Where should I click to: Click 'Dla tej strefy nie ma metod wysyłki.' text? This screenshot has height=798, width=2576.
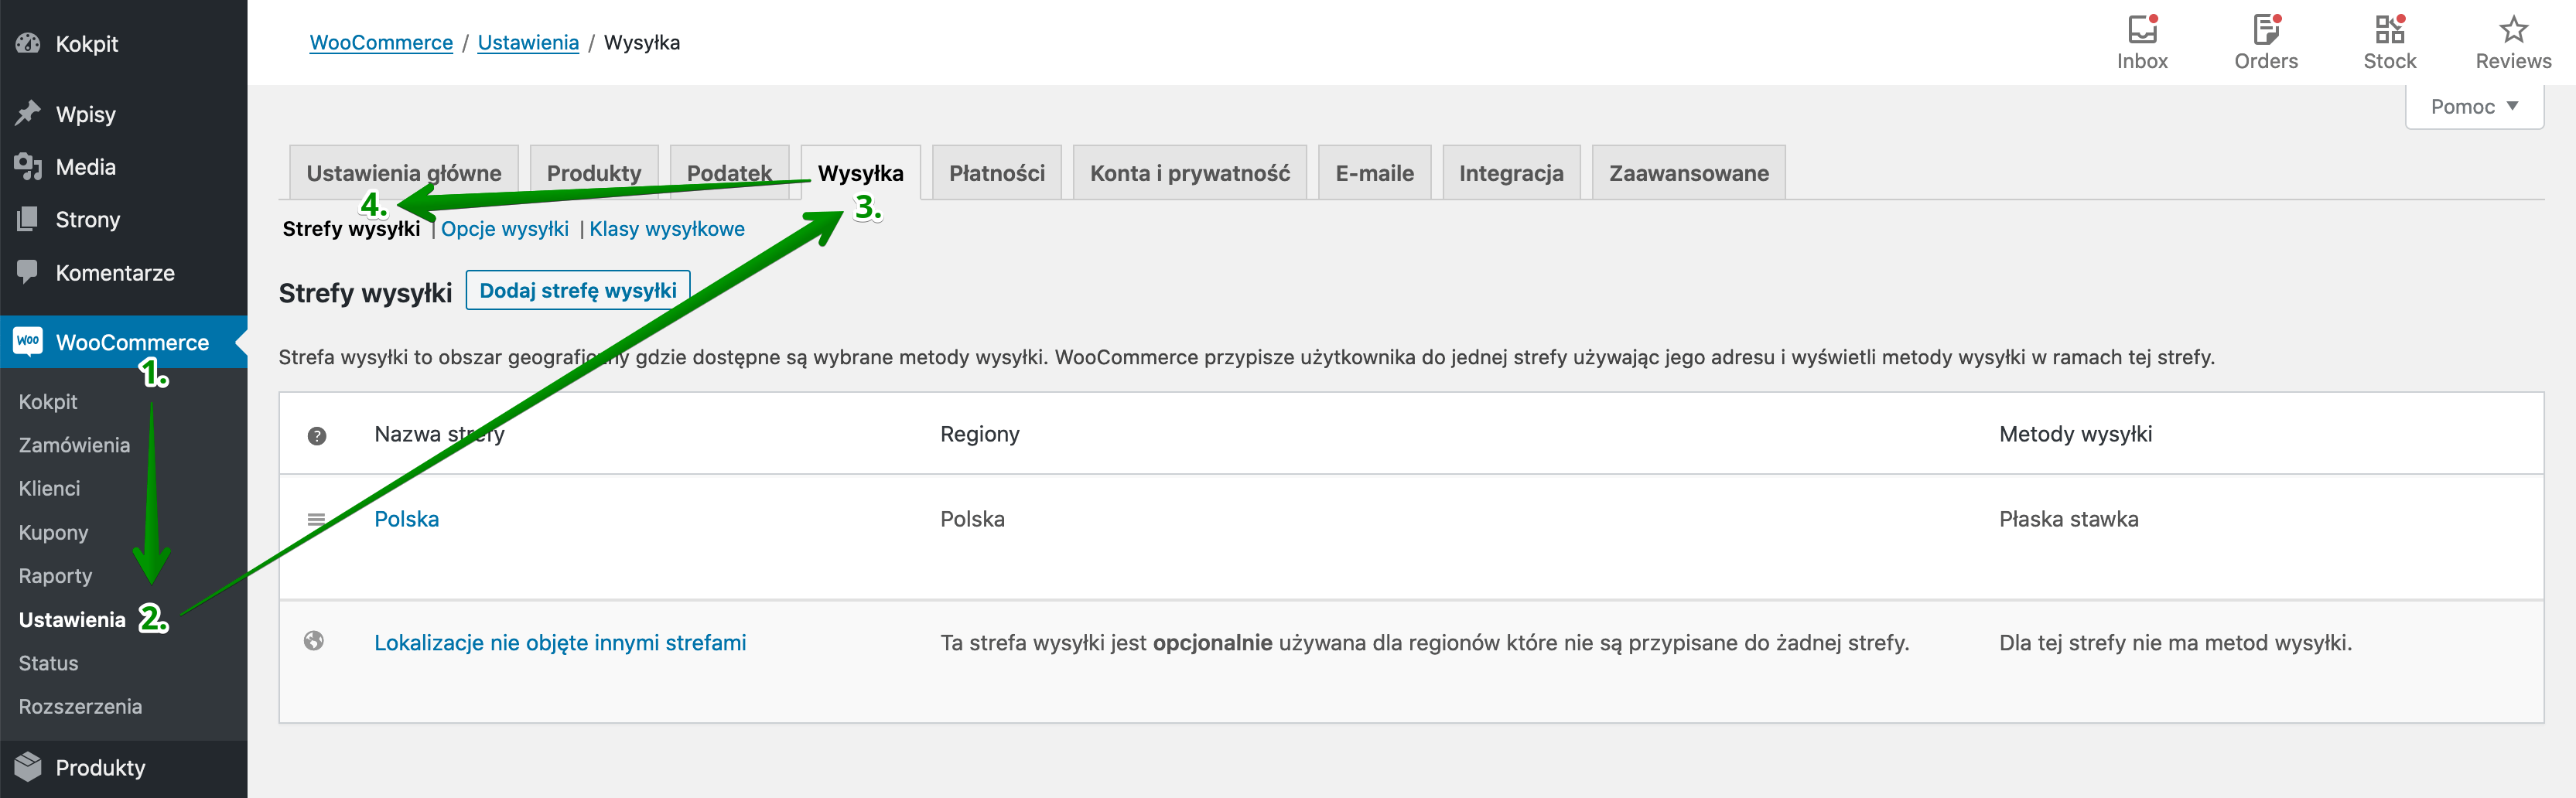tap(2175, 643)
